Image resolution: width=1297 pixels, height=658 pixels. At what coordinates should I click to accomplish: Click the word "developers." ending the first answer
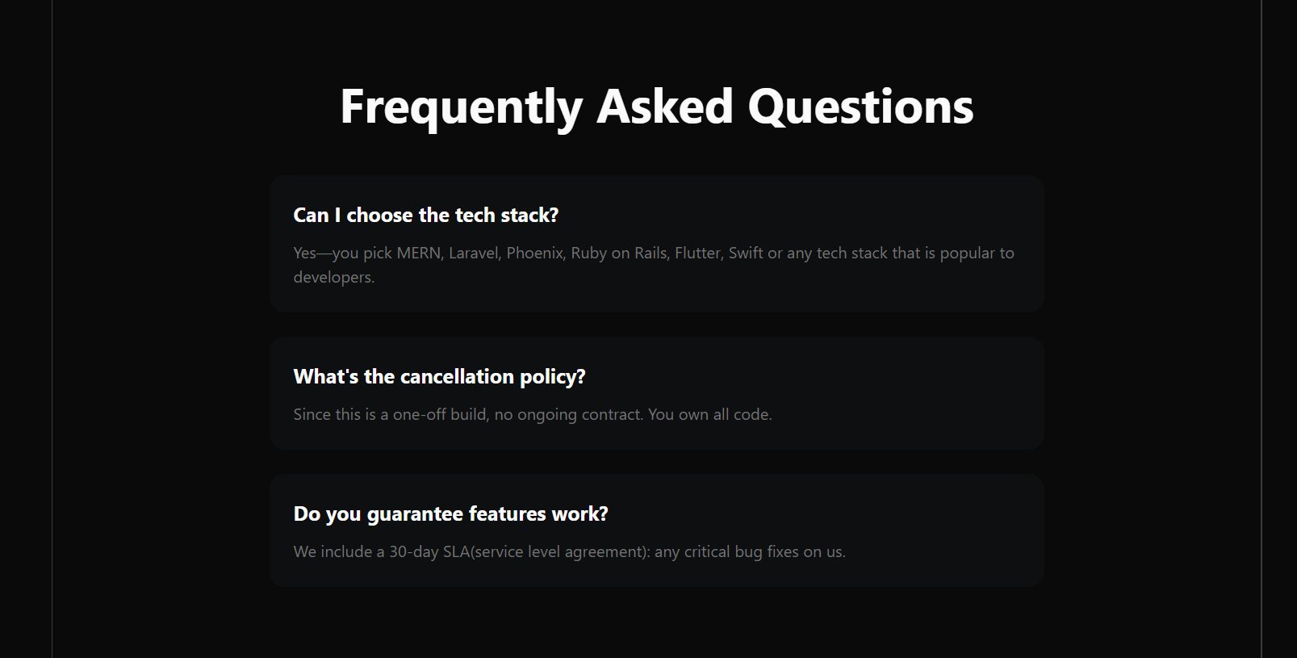coord(334,277)
